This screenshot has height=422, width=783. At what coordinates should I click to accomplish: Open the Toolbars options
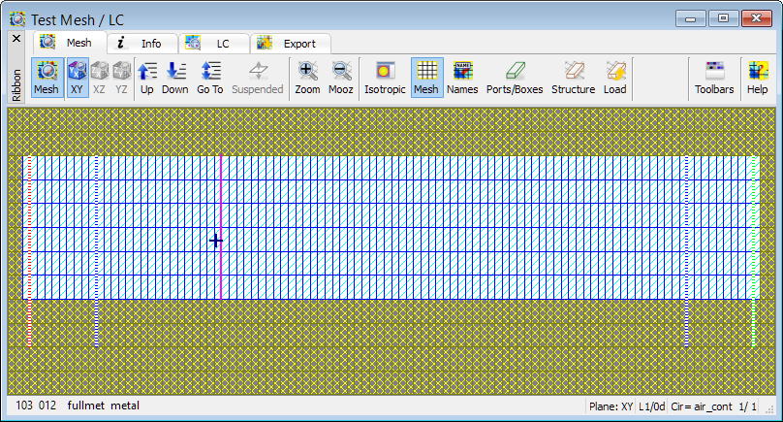[x=714, y=78]
